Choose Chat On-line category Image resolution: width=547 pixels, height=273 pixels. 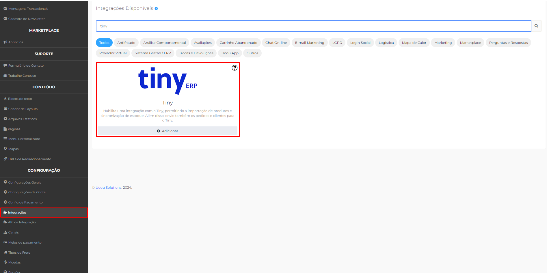point(276,43)
